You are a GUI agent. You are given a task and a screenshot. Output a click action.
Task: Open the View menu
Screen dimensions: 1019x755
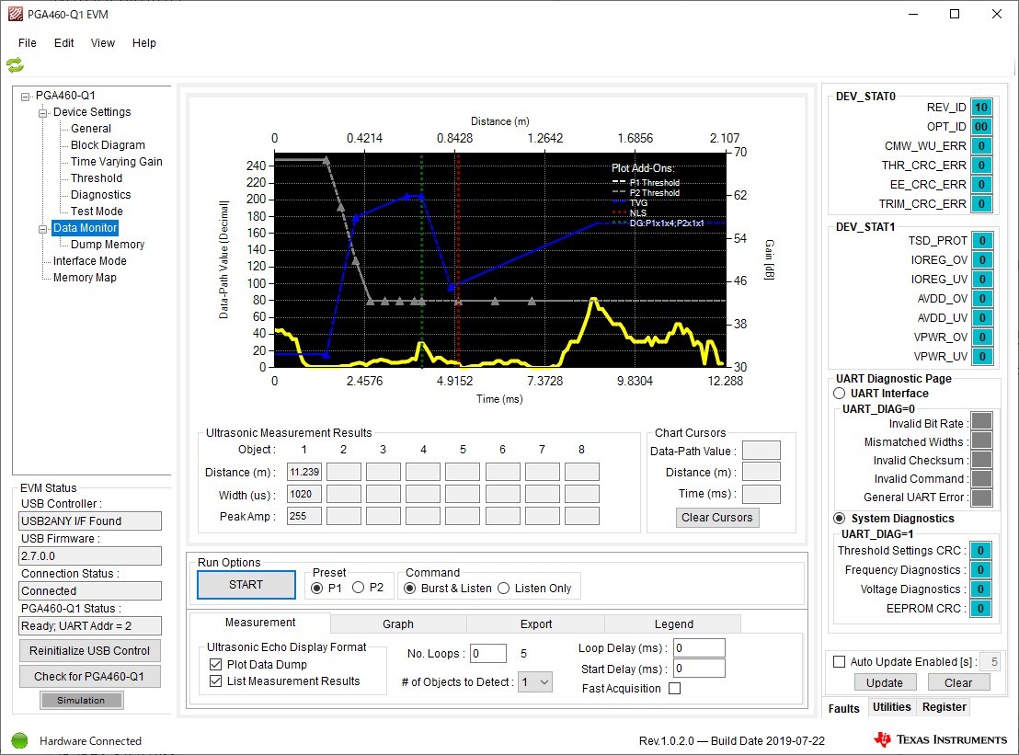pyautogui.click(x=103, y=43)
